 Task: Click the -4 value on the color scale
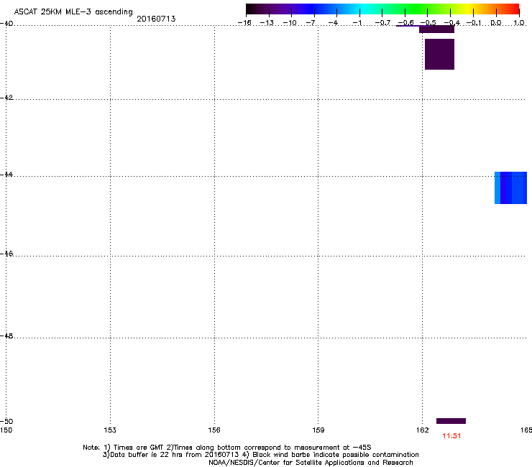(333, 23)
